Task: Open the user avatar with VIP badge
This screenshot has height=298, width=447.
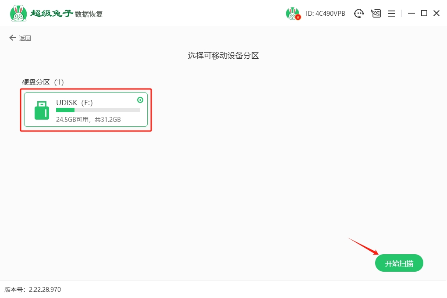Action: click(293, 14)
